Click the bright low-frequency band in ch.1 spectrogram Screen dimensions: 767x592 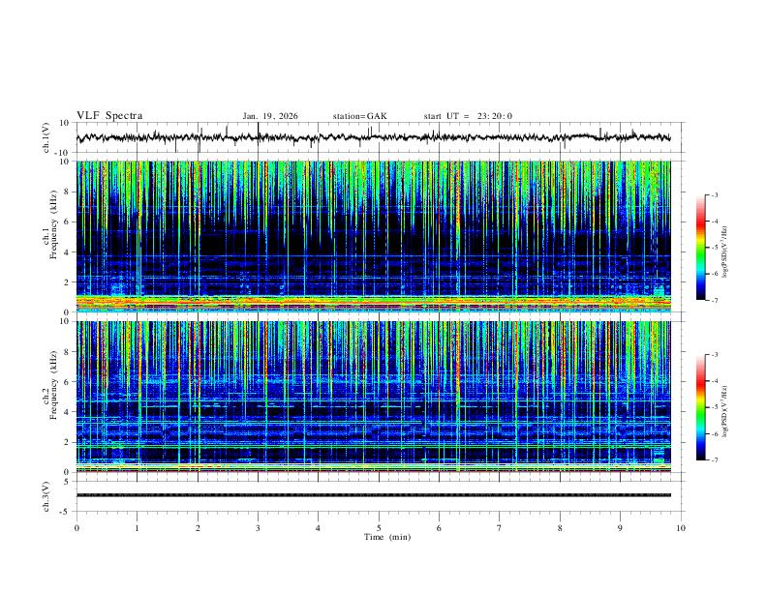tap(374, 302)
